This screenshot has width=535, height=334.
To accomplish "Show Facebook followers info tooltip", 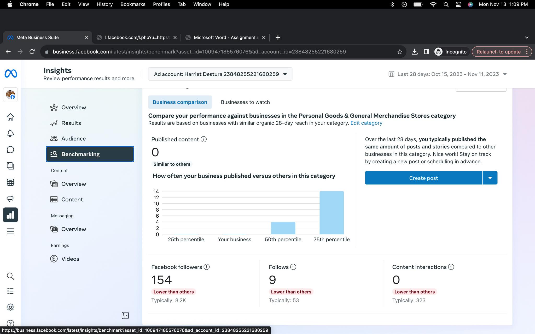I will 207,267.
